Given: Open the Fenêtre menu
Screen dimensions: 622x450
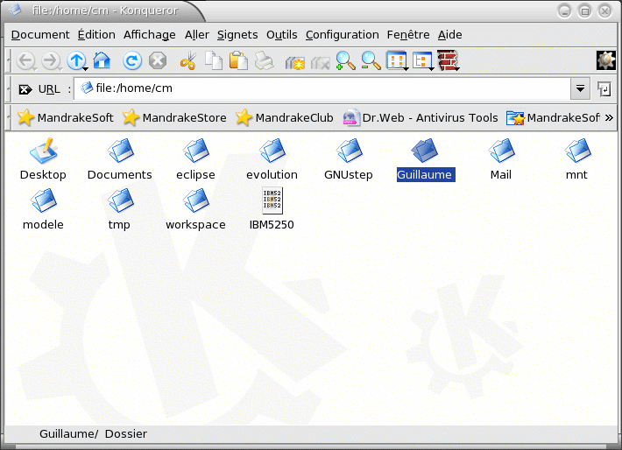Looking at the screenshot, I should coord(408,35).
